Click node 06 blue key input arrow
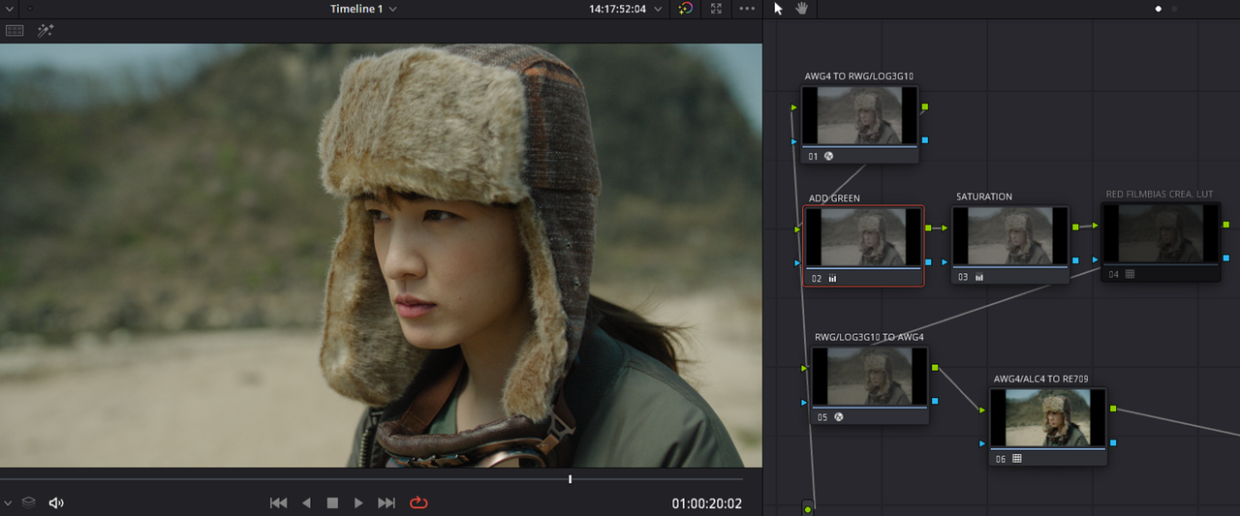This screenshot has height=516, width=1240. [x=982, y=443]
